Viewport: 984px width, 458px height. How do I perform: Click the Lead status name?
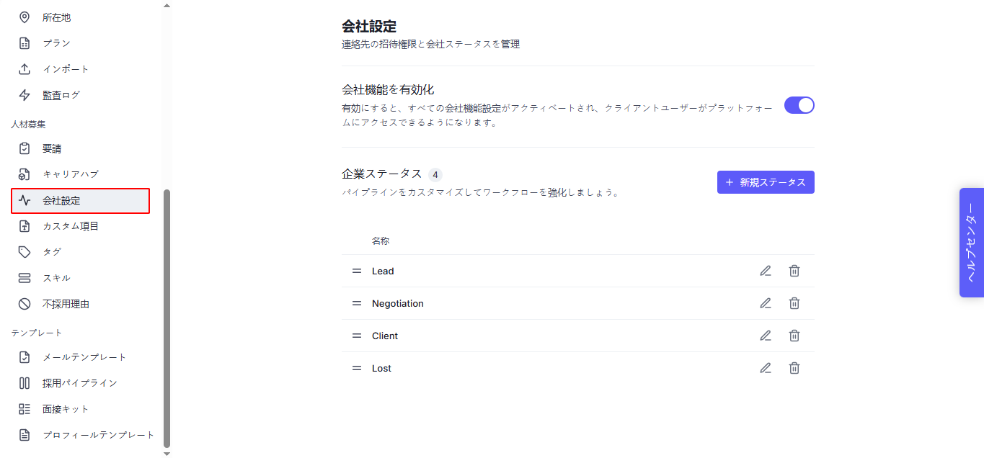[383, 271]
